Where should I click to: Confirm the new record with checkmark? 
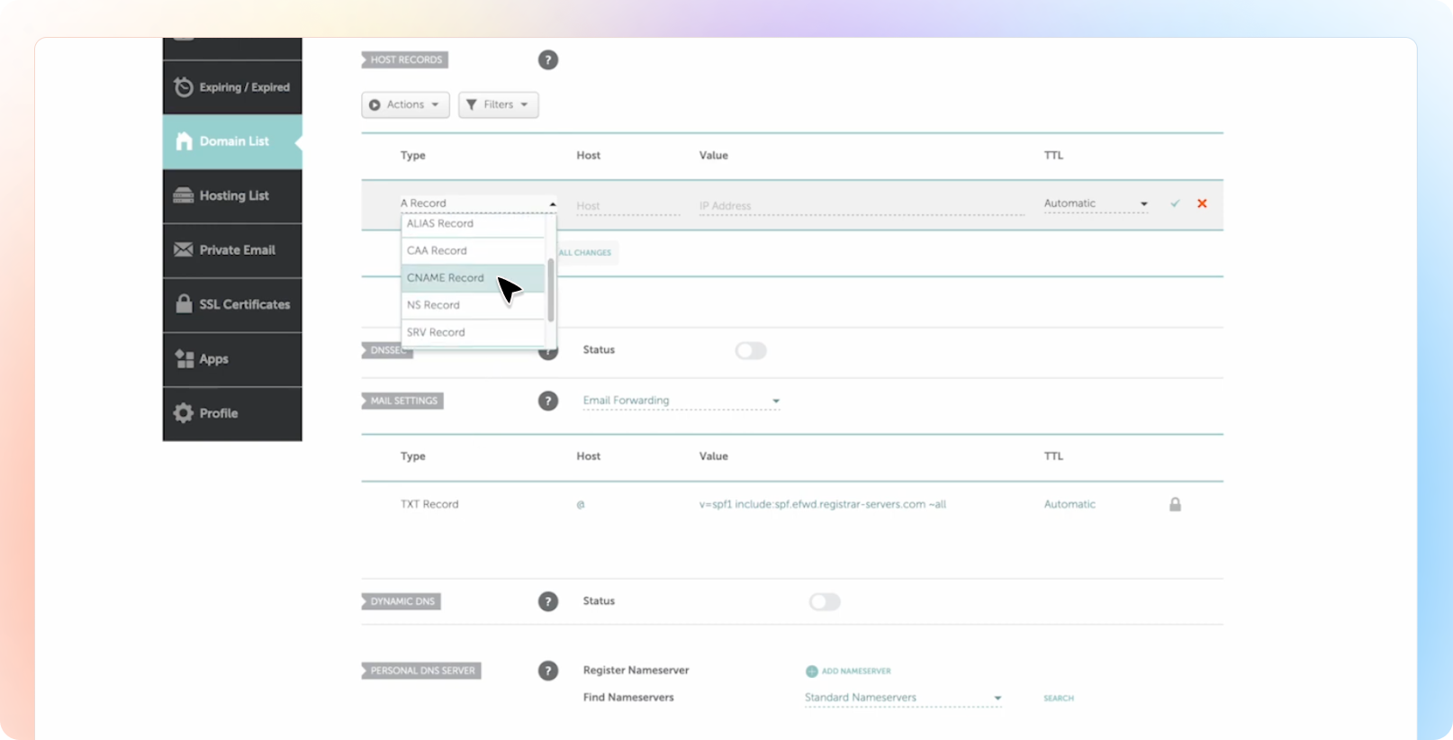tap(1175, 203)
